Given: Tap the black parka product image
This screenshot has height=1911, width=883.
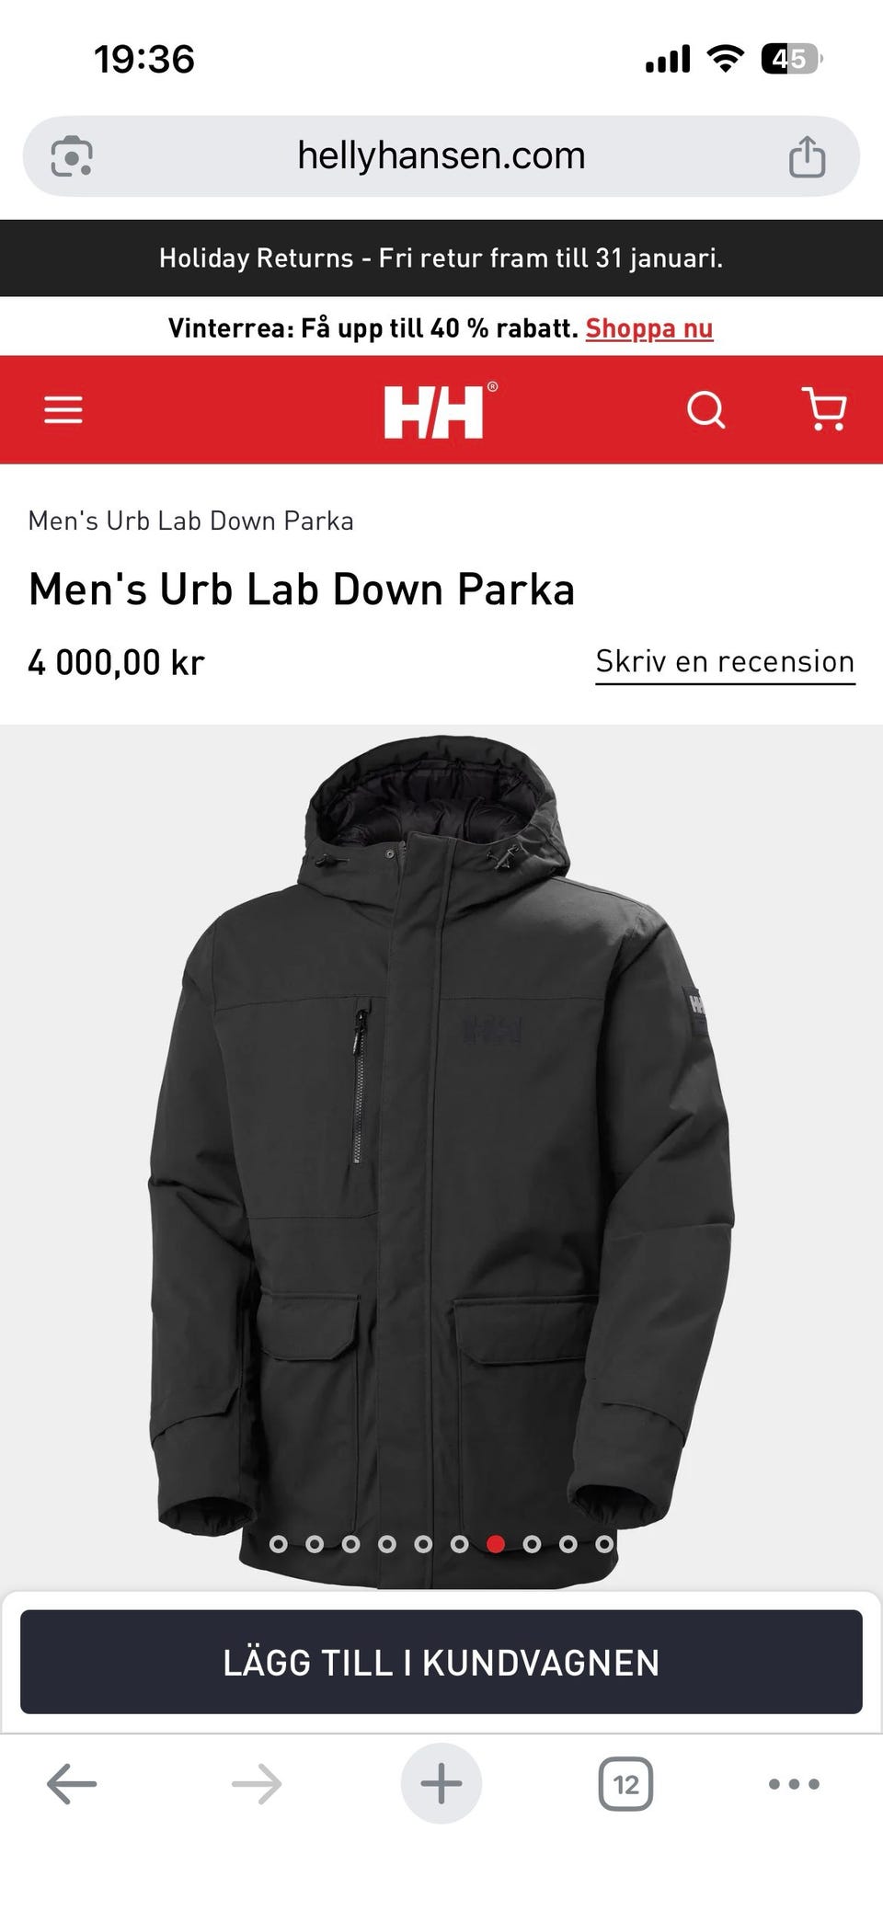Looking at the screenshot, I should coord(441,1157).
